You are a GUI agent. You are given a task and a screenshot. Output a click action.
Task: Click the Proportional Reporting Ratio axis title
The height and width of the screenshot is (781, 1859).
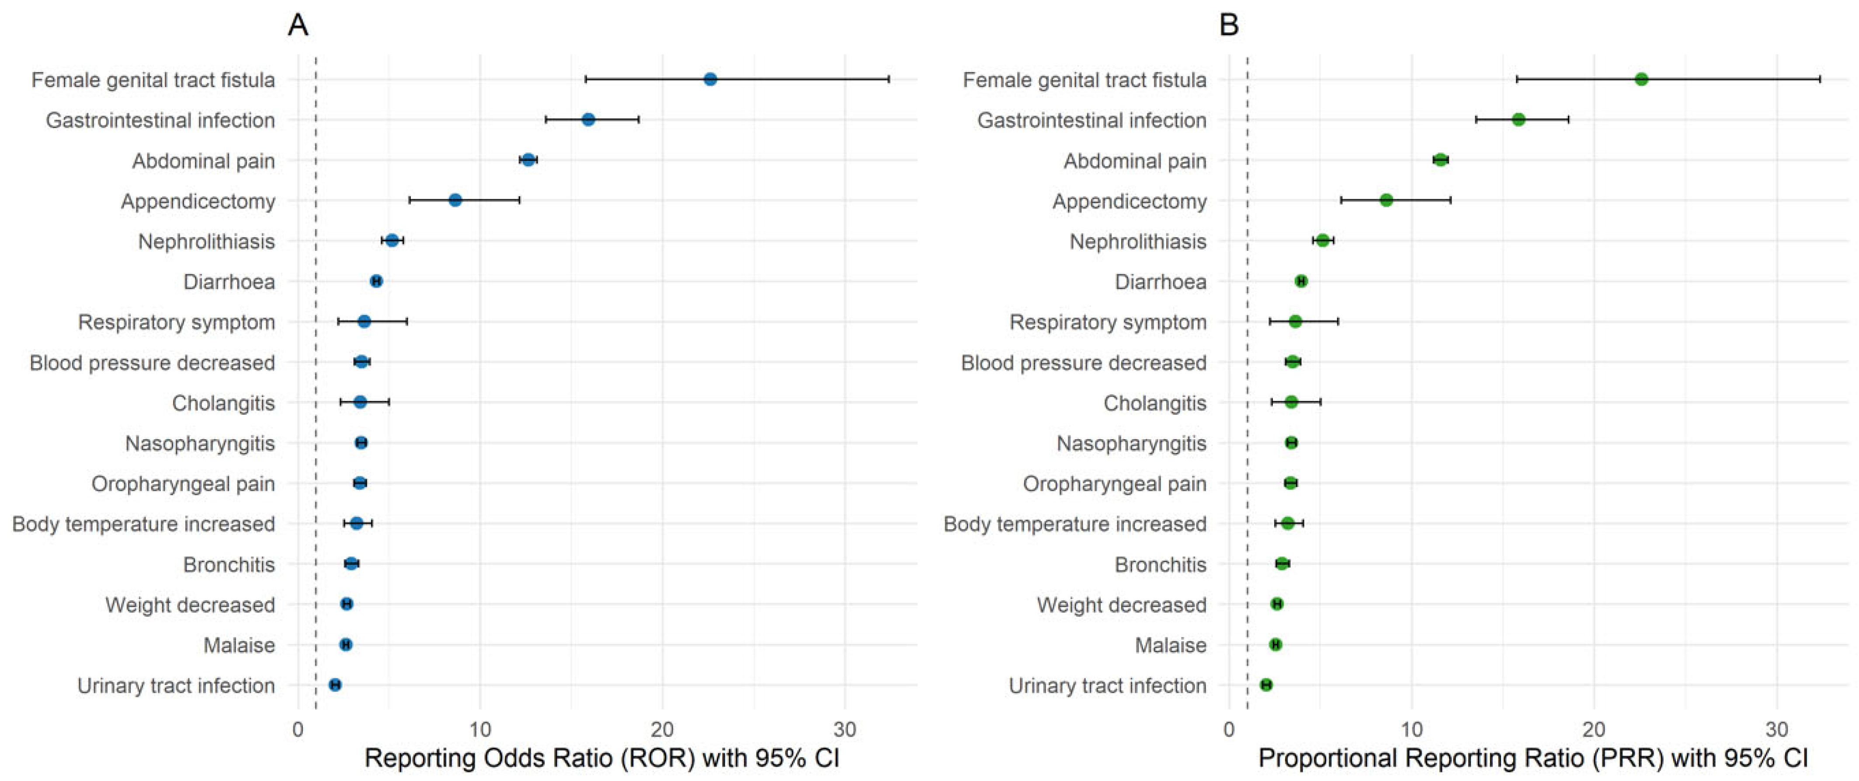[x=1533, y=758]
